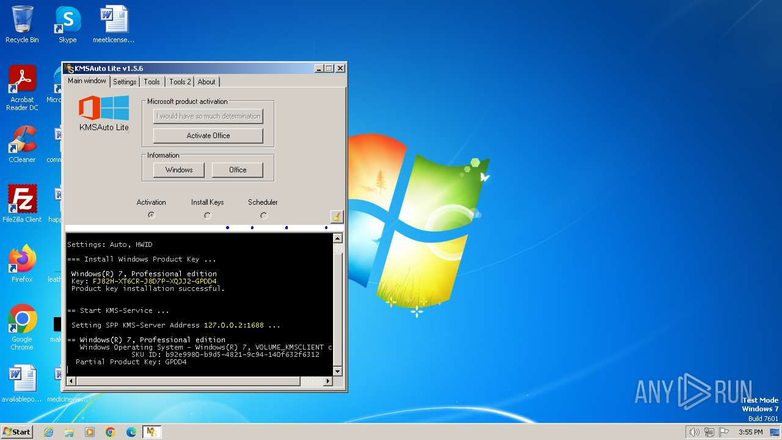Screen dimensions: 782x440
Task: Click the log scroll left arrow
Action: point(70,381)
